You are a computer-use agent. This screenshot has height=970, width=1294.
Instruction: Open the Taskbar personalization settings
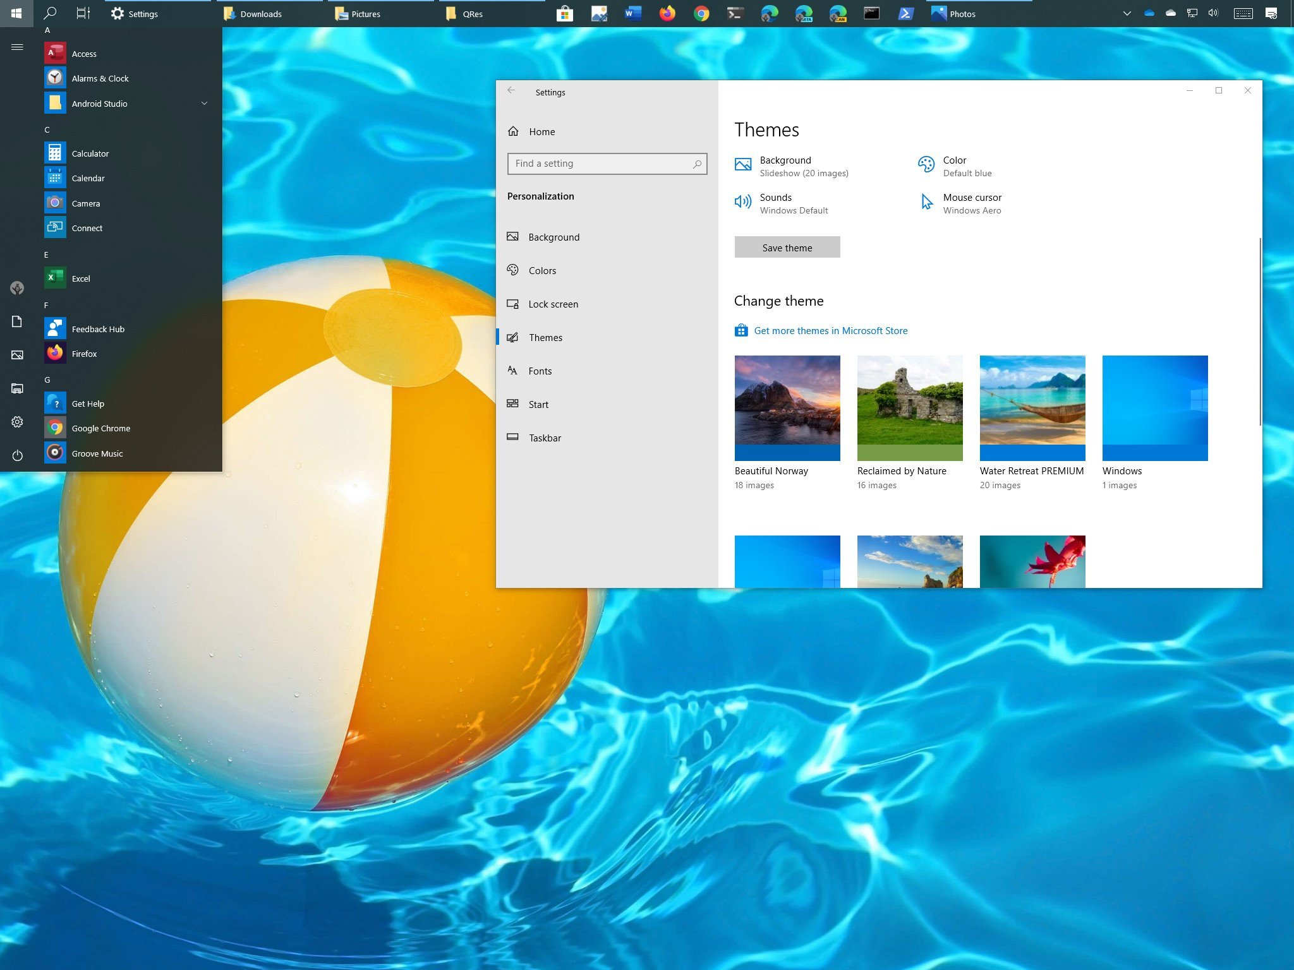[x=544, y=437]
